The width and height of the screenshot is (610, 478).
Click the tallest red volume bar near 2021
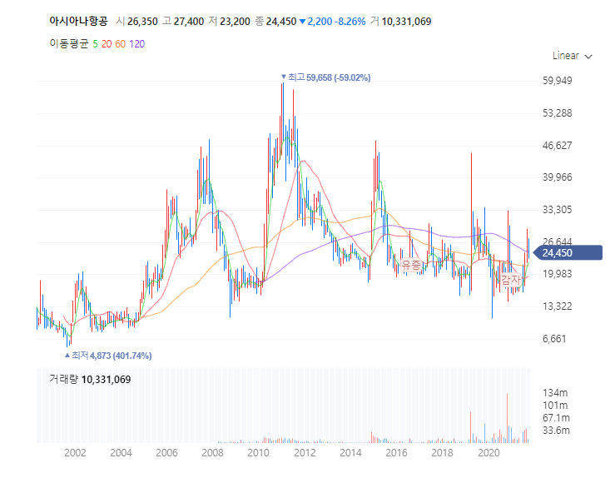(508, 418)
